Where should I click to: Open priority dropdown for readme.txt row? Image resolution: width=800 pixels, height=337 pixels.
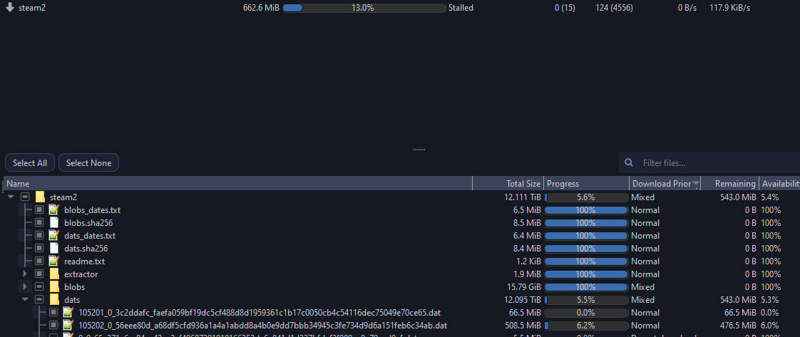click(x=645, y=261)
